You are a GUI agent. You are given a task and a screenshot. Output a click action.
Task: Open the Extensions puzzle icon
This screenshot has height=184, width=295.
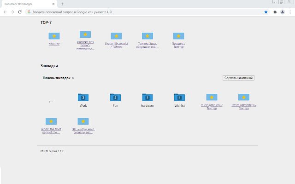275,12
